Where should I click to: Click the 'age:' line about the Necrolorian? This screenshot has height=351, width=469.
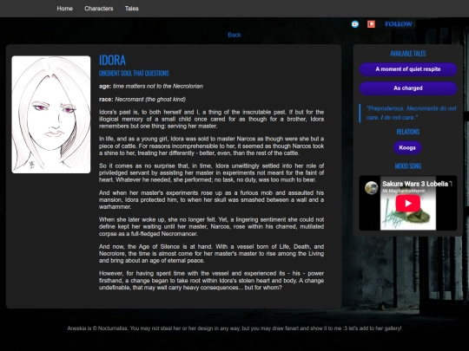click(151, 87)
